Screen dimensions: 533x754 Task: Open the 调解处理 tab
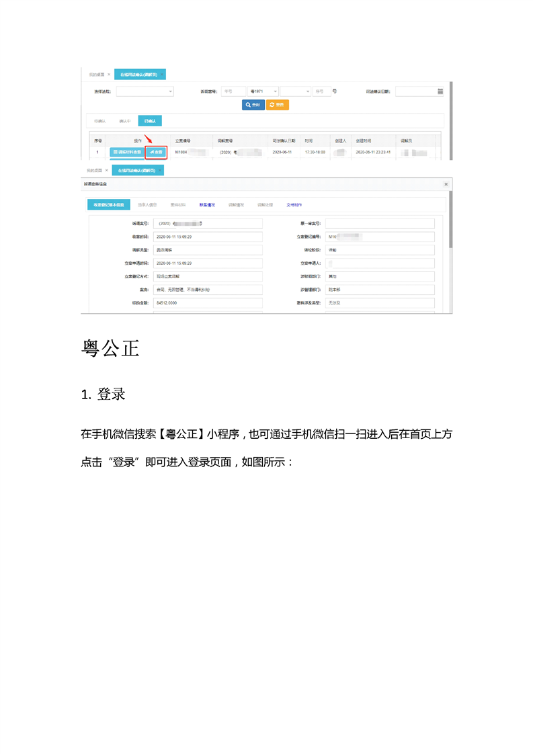click(265, 205)
